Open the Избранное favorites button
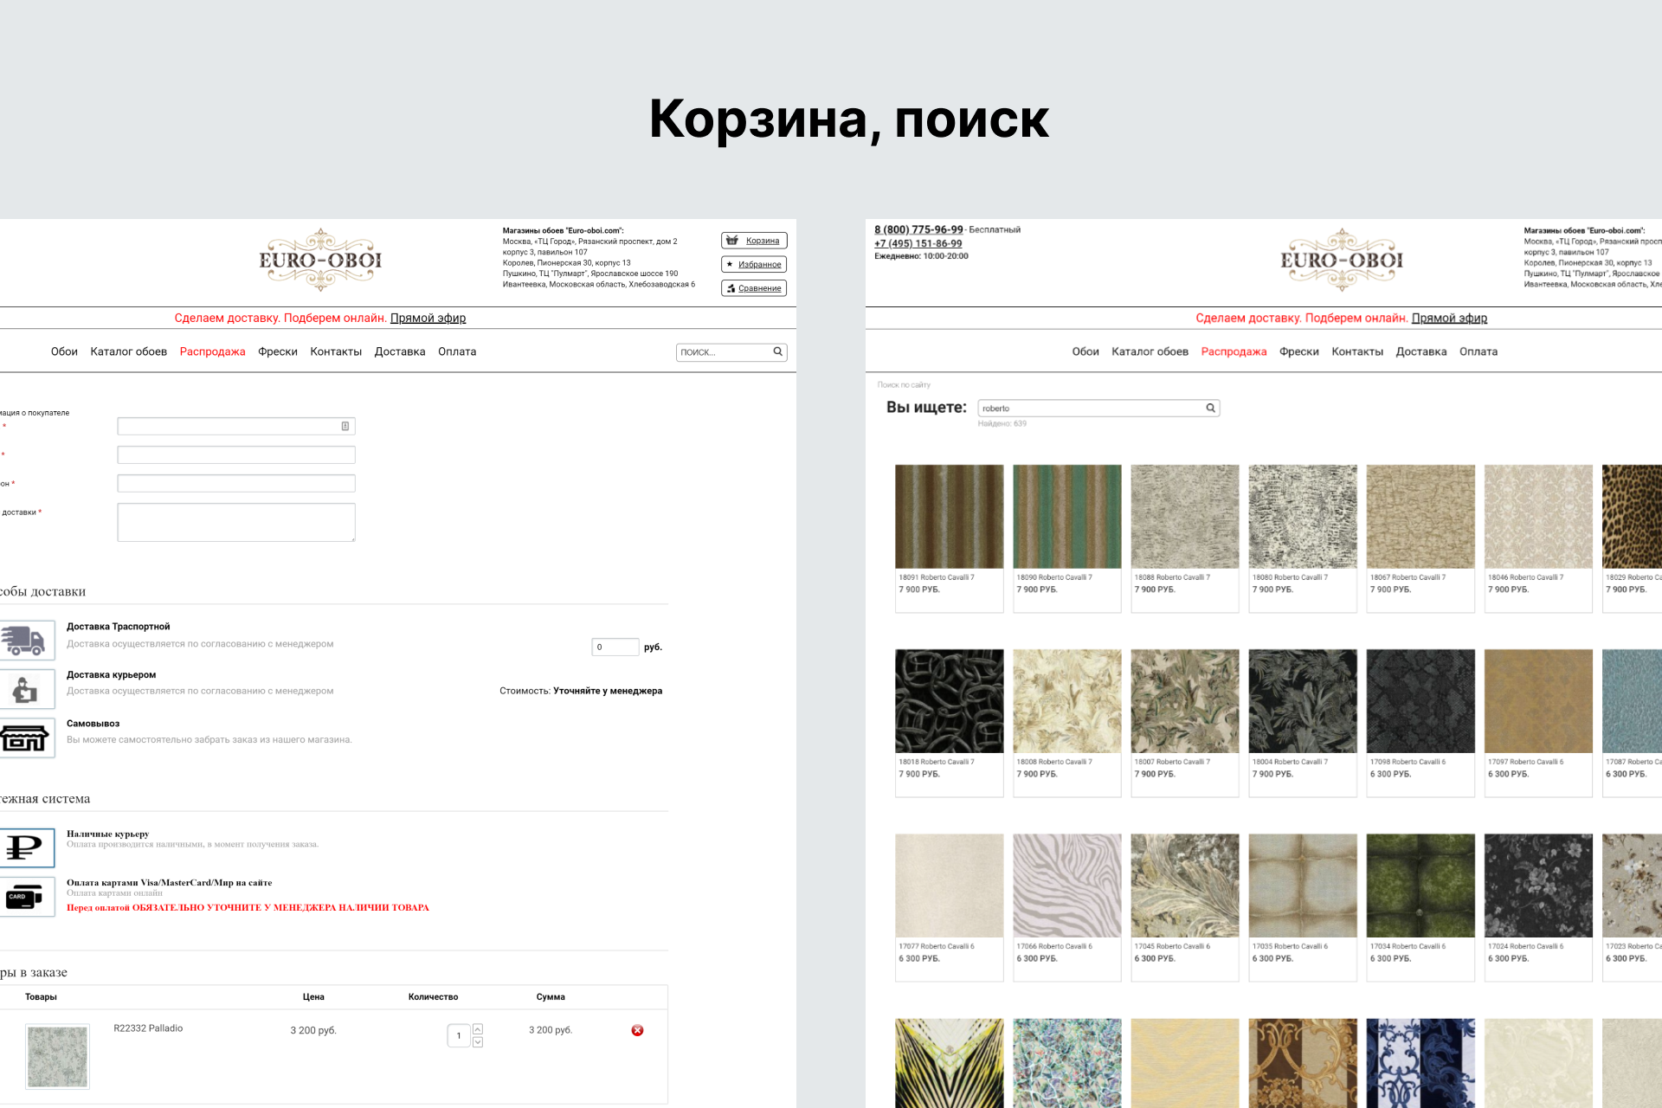 click(x=753, y=264)
